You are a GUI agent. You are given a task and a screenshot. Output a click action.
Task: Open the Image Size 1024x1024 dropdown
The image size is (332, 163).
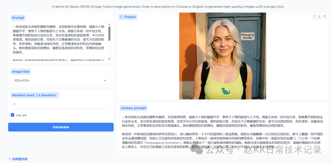[61, 80]
